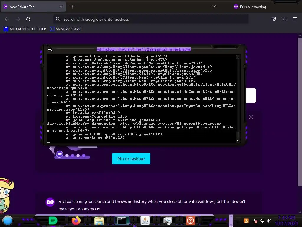Open Firefox application hamburger menu
The image size is (302, 227).
(295, 19)
